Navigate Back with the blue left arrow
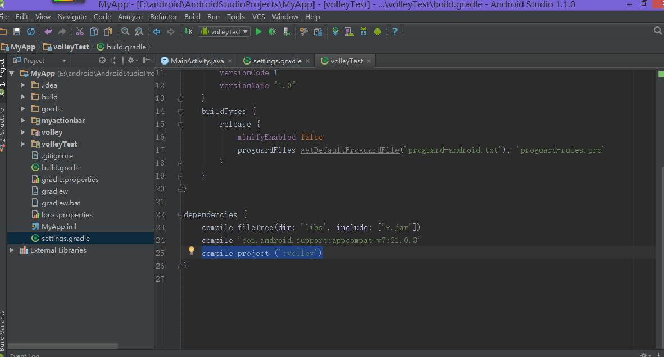This screenshot has width=664, height=357. pyautogui.click(x=157, y=32)
